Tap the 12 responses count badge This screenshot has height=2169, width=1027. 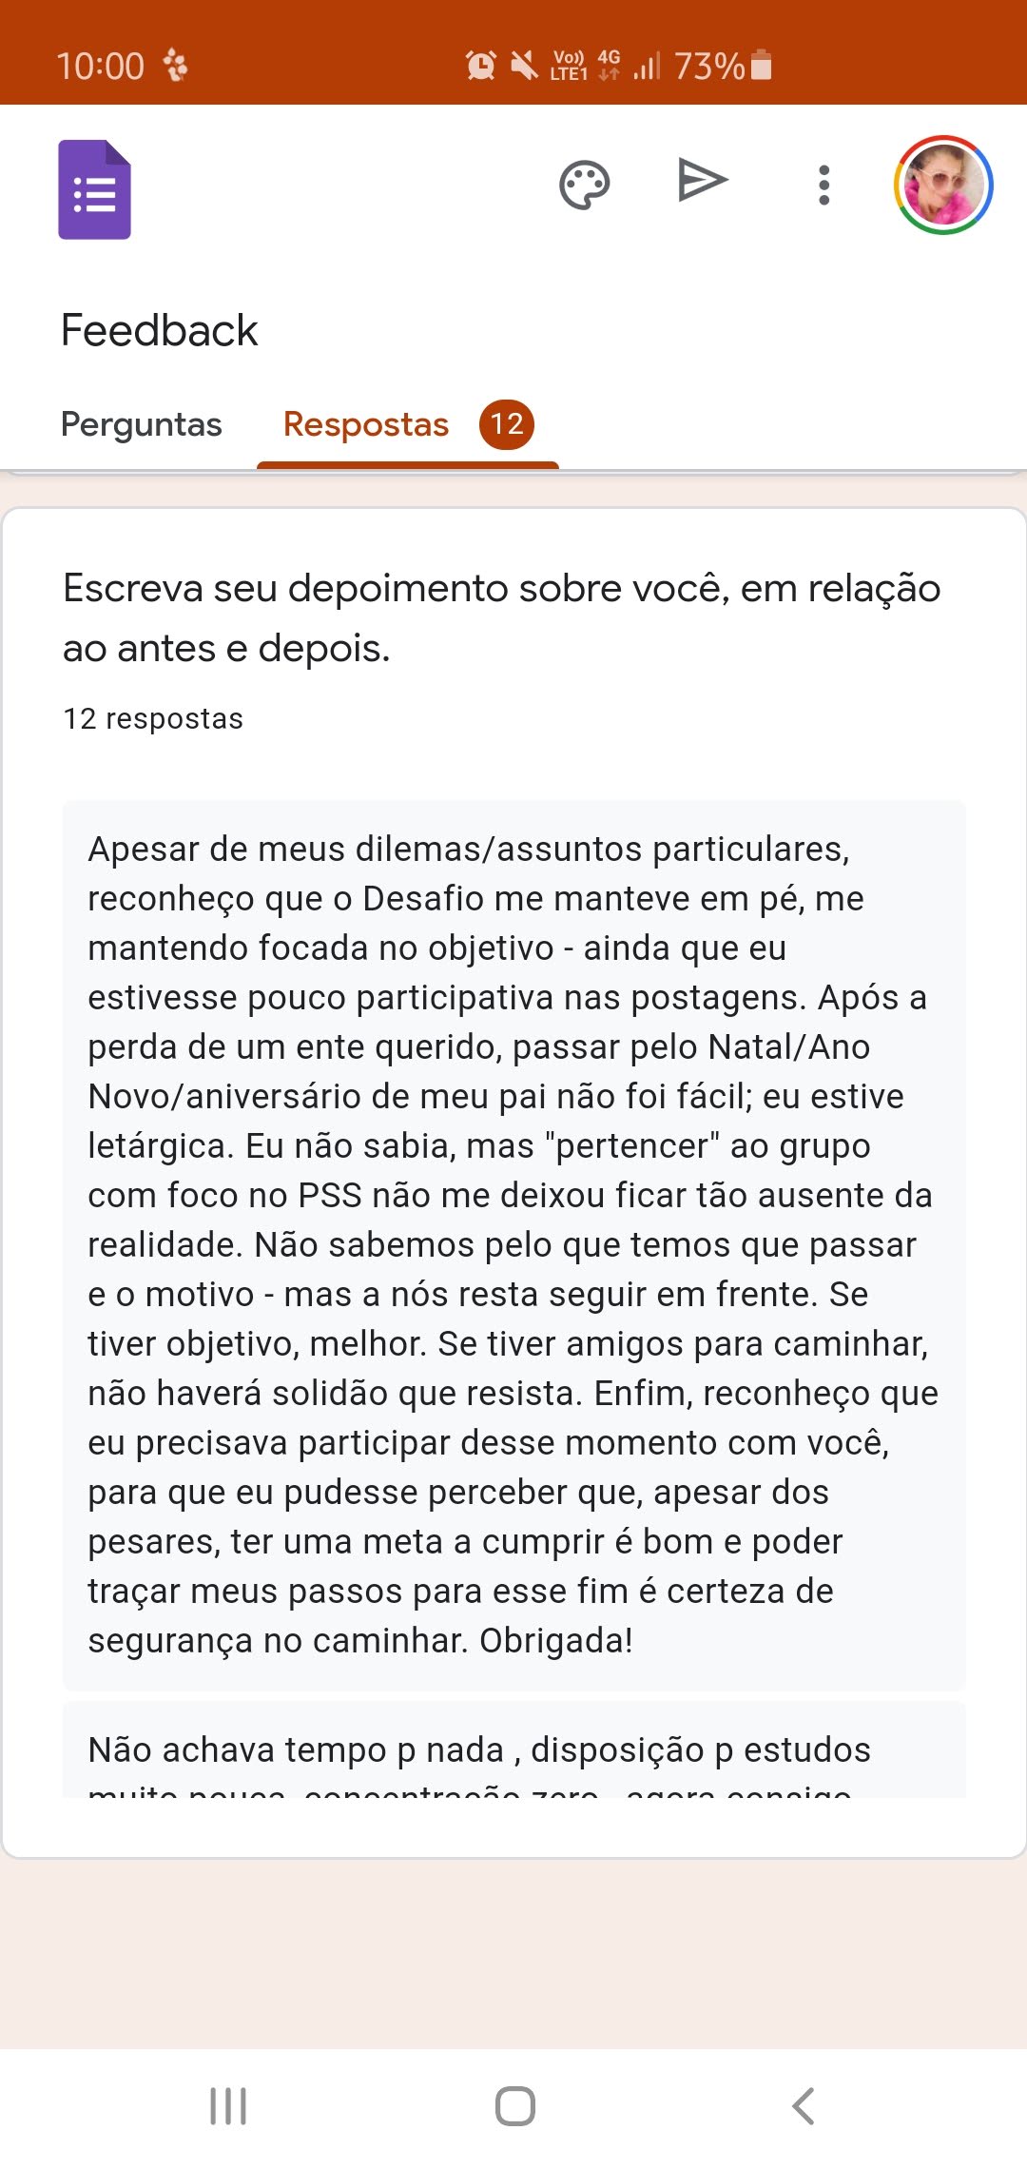click(507, 424)
